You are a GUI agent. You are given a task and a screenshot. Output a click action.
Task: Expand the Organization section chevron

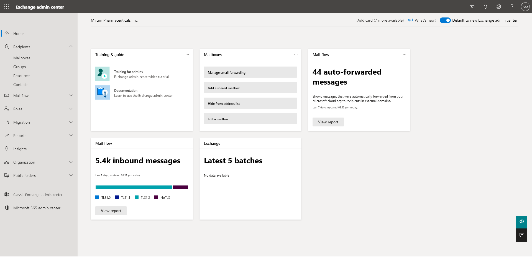71,162
